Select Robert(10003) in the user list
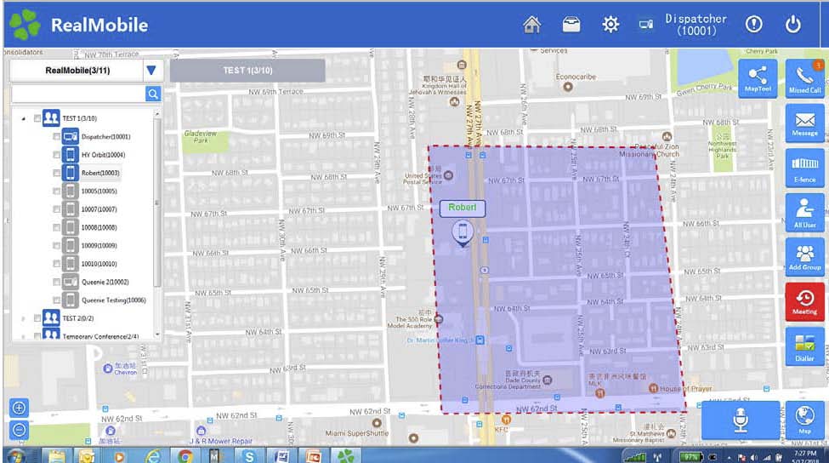This screenshot has height=463, width=829. [x=100, y=173]
